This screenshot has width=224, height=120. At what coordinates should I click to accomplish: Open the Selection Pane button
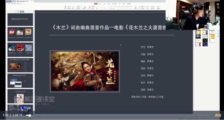158,7
